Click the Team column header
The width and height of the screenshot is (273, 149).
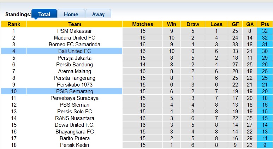(75, 24)
